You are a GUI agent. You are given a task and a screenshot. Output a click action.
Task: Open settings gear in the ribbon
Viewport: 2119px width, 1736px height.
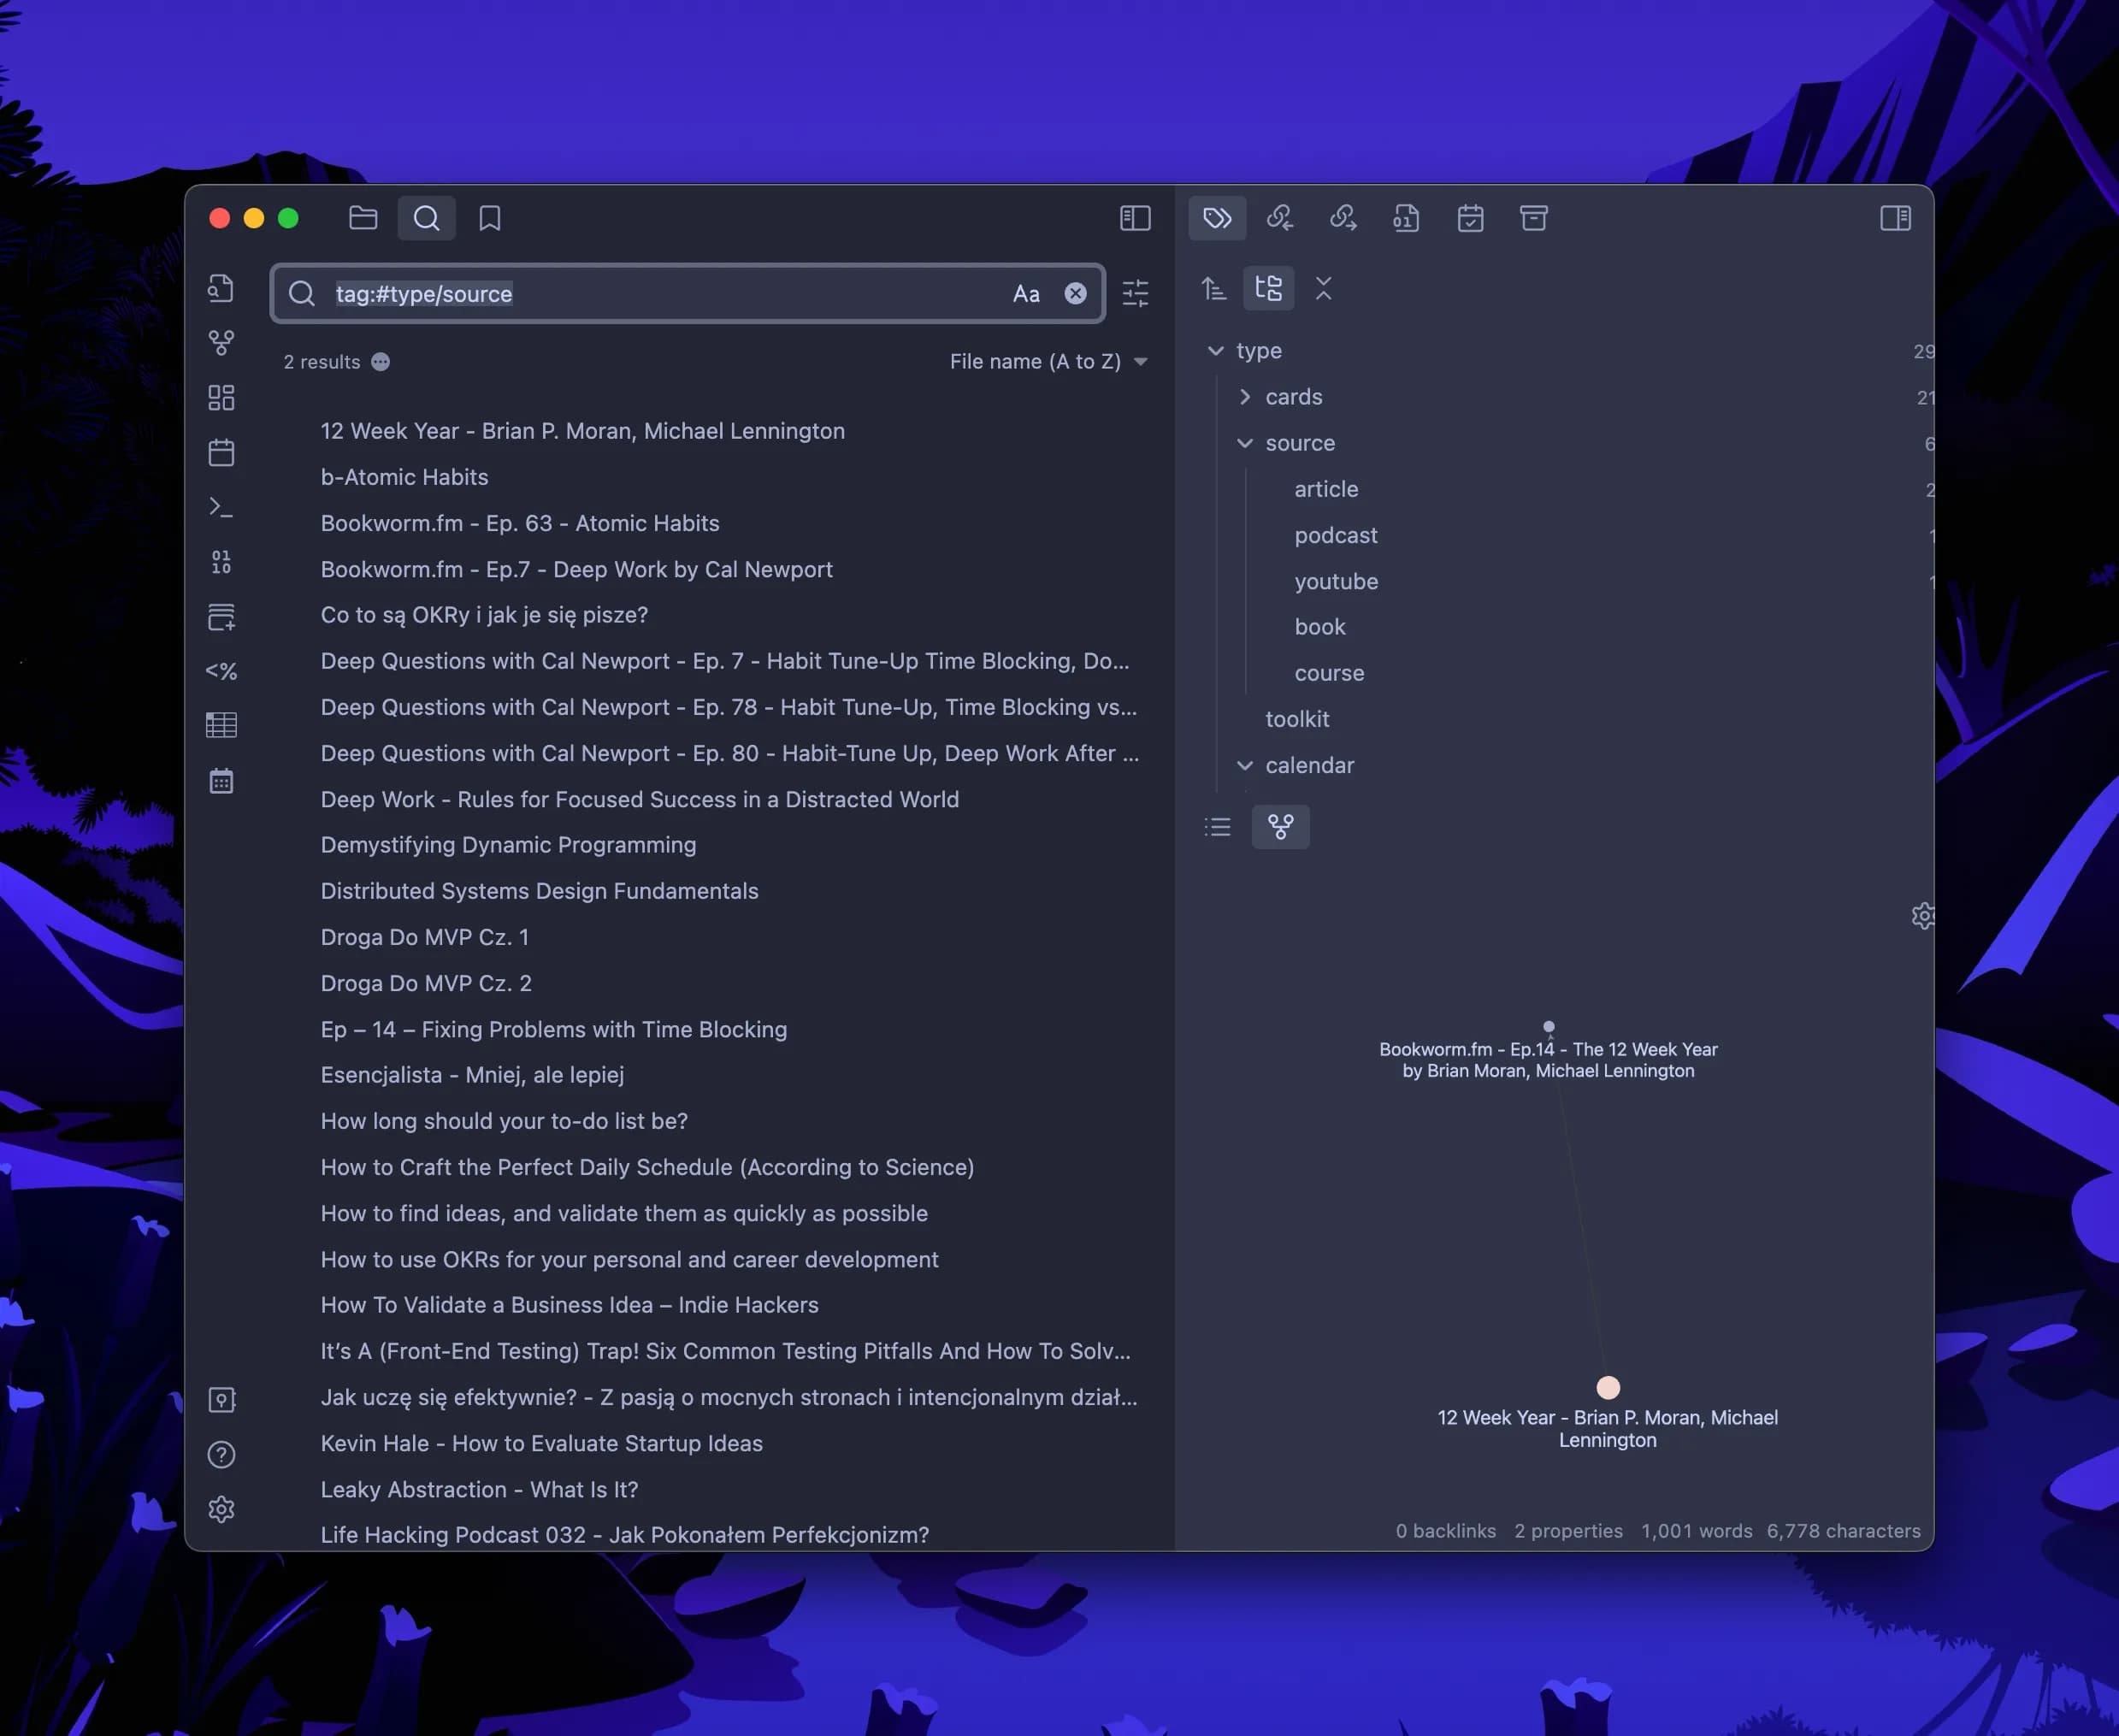pos(221,1509)
